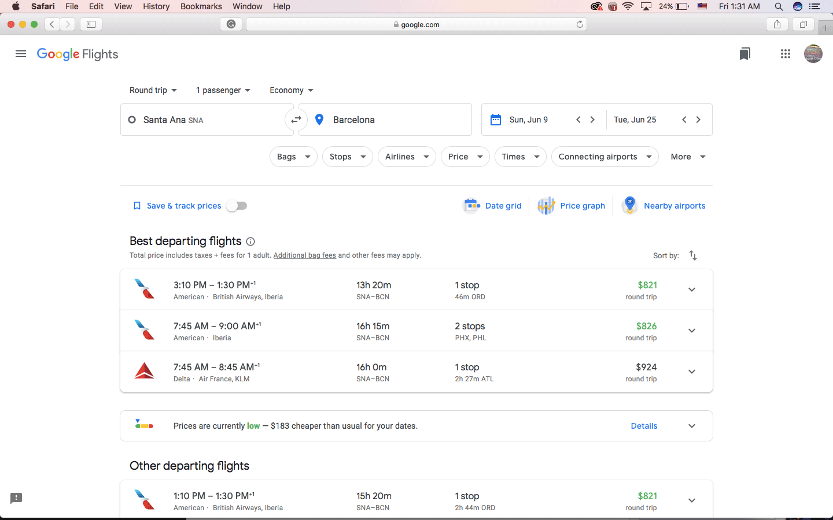The height and width of the screenshot is (520, 833).
Task: Click the Safari address bar
Action: (417, 24)
